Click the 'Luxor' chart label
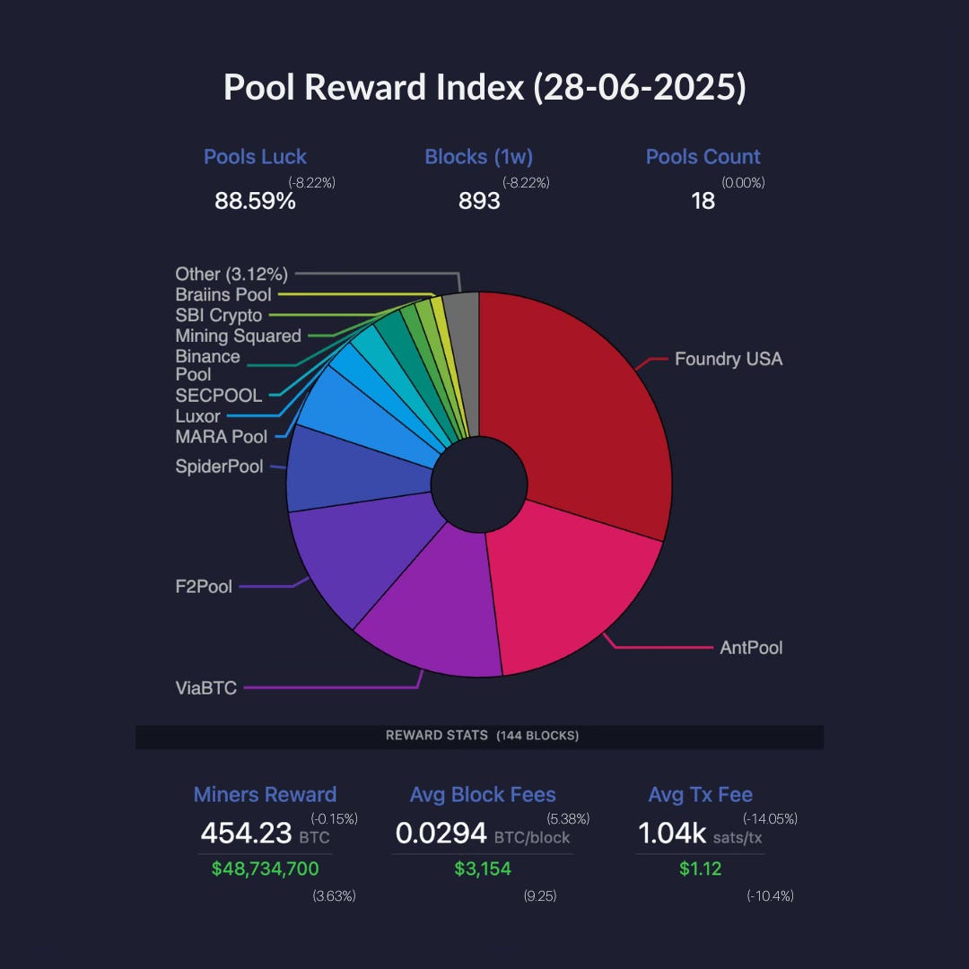The image size is (969, 969). [197, 416]
